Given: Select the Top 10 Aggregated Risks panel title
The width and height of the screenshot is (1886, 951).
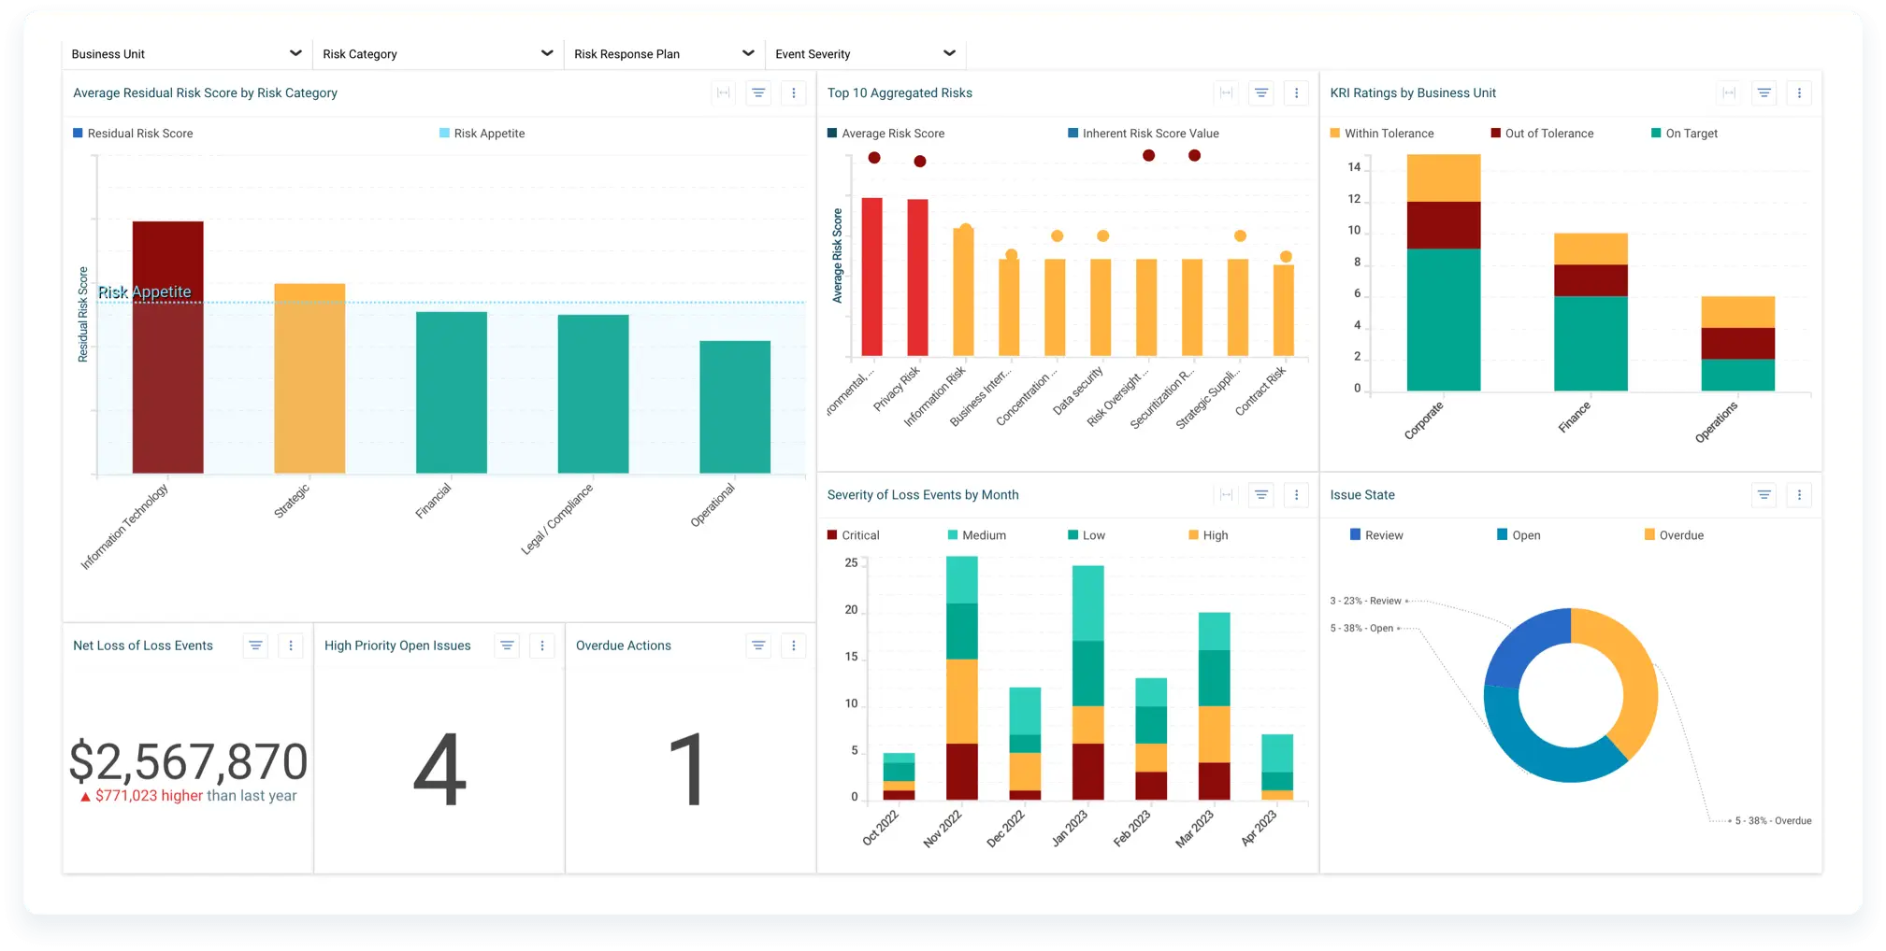Looking at the screenshot, I should (x=899, y=92).
